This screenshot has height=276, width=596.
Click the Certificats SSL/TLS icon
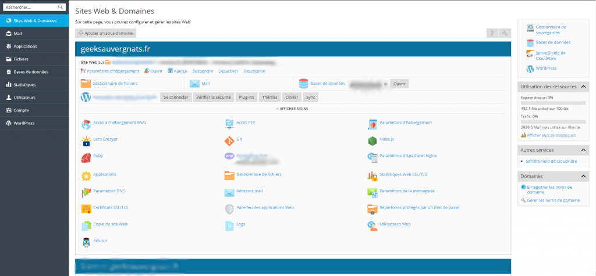86,208
